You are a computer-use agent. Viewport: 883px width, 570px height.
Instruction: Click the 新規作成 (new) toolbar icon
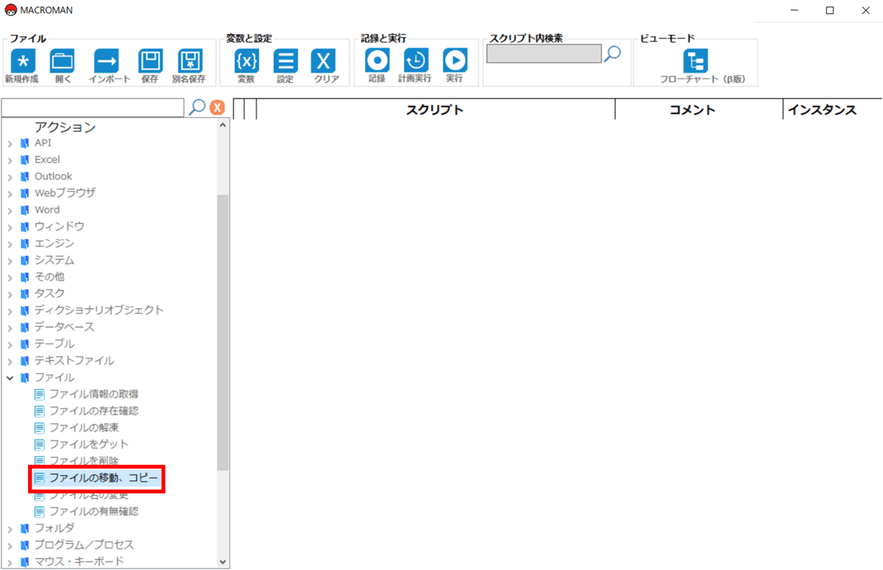click(23, 60)
